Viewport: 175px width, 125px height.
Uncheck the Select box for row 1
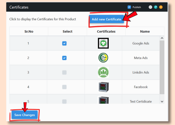64,43
